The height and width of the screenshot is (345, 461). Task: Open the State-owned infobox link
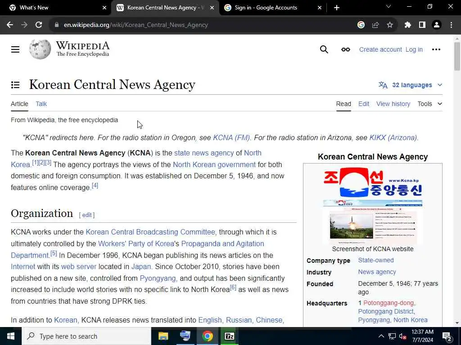376,260
